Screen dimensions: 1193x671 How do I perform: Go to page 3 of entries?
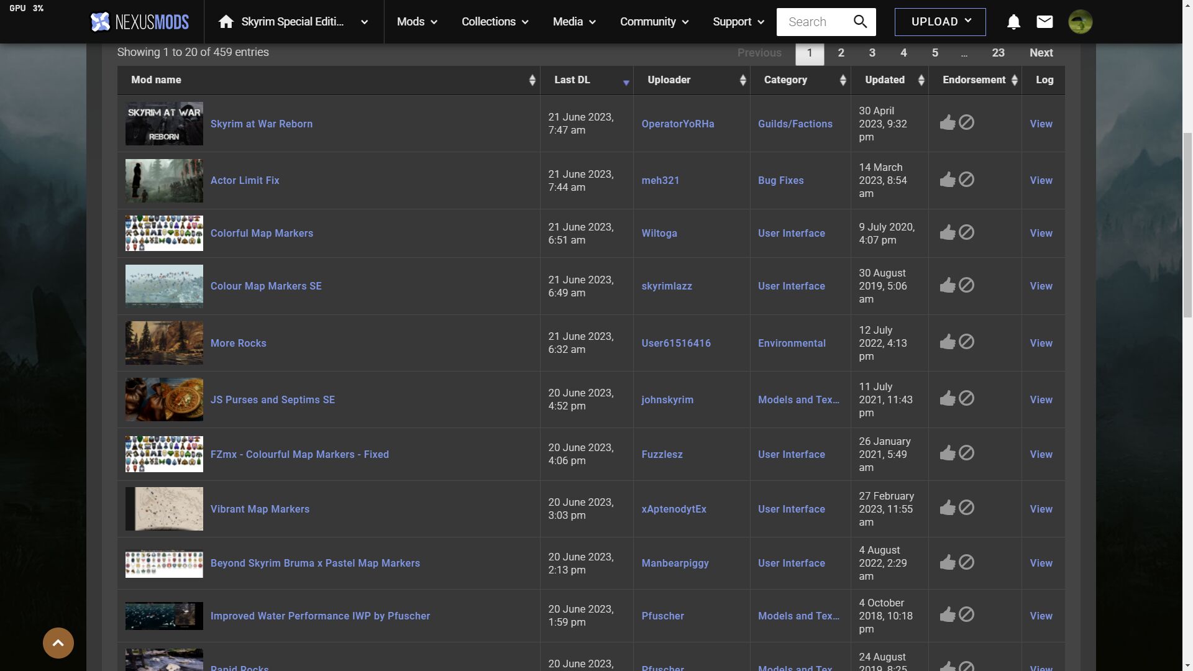(x=872, y=53)
